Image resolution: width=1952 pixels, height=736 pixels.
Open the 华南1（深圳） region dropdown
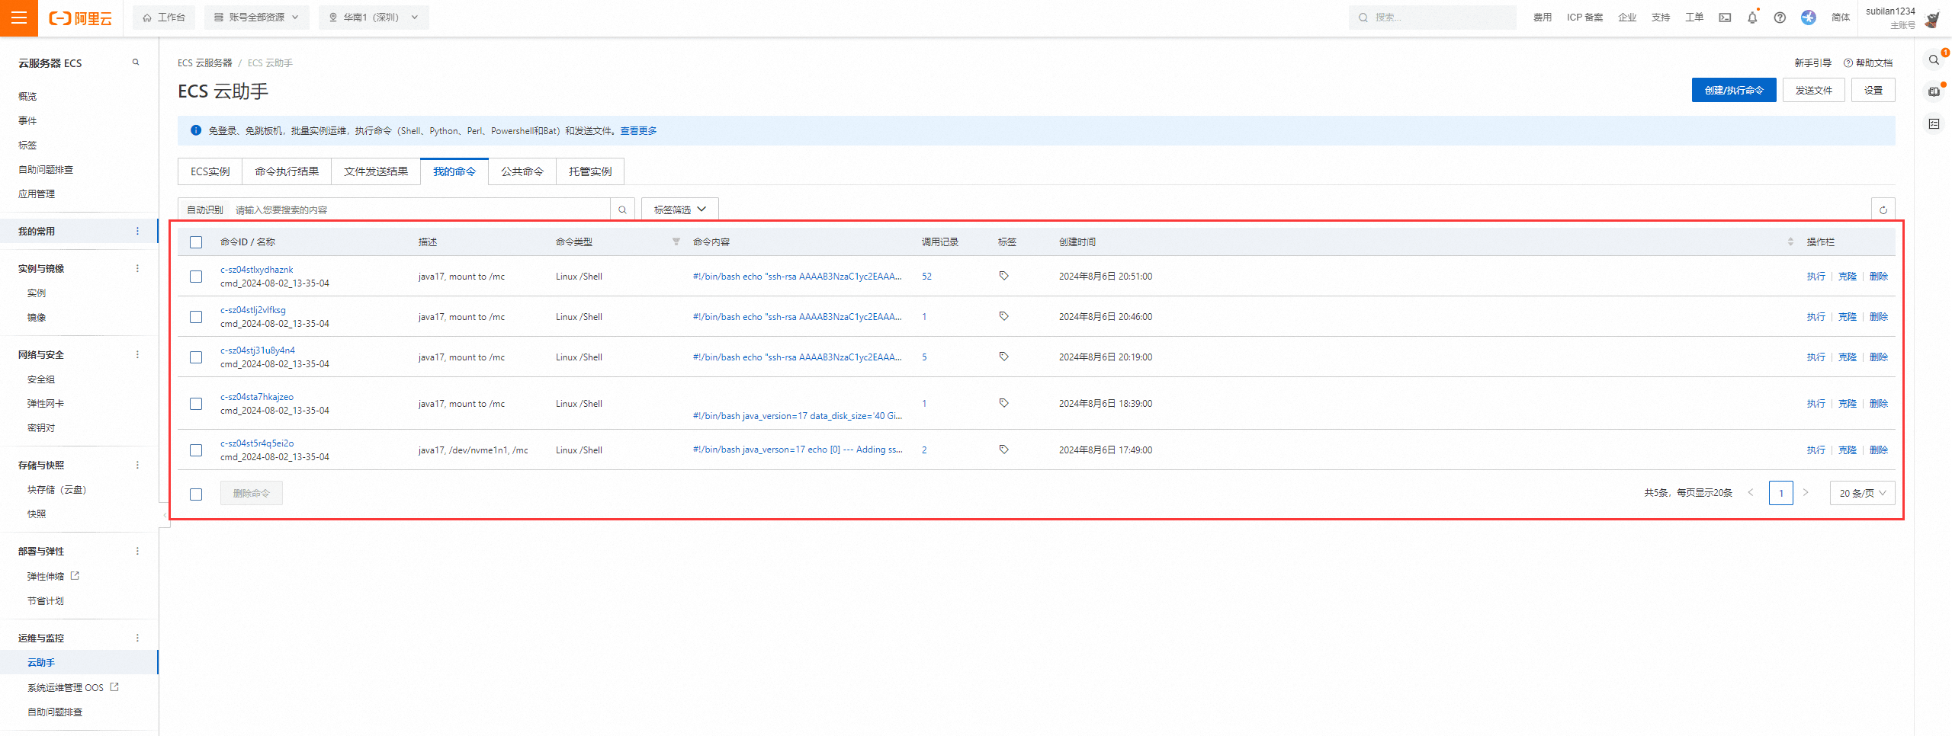(374, 18)
